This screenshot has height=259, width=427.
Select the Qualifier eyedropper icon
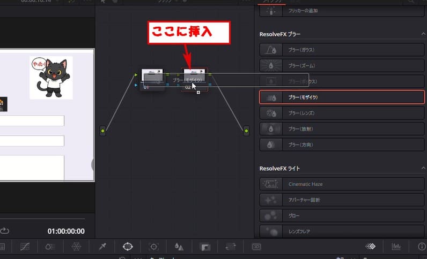(102, 247)
